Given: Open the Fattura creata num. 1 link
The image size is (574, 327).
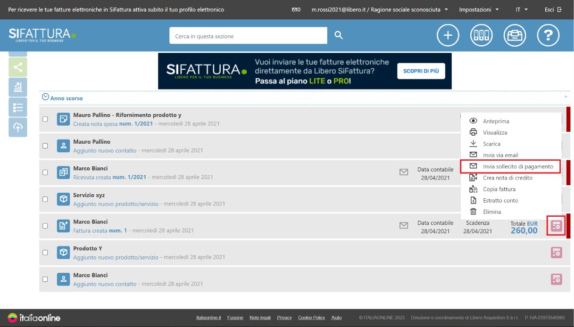Looking at the screenshot, I should point(100,230).
